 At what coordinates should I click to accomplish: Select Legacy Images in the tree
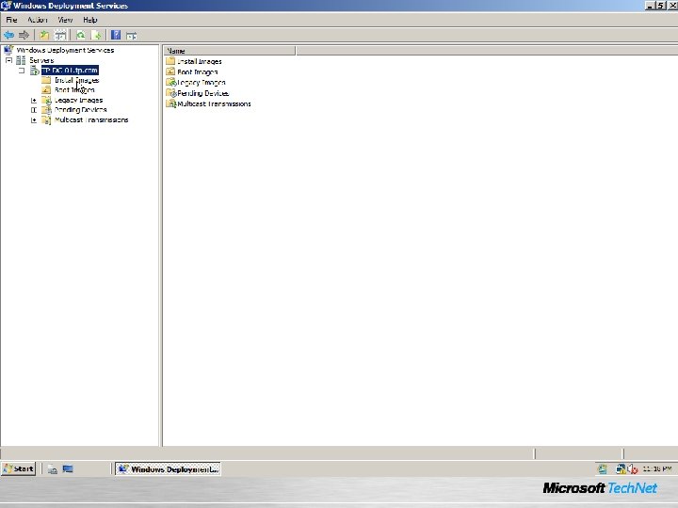click(x=79, y=101)
